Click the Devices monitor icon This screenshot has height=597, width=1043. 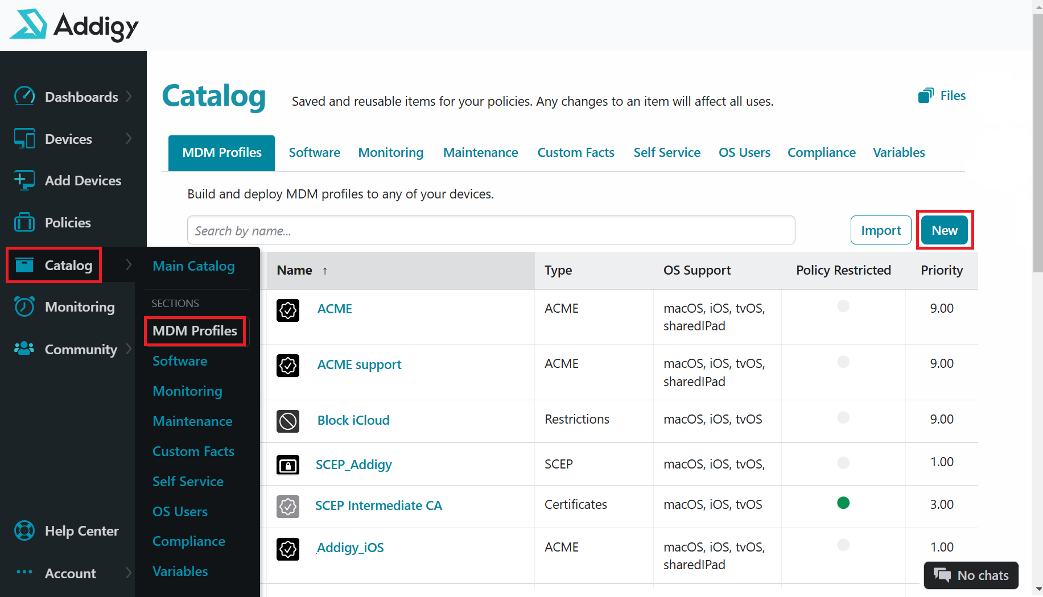[24, 138]
